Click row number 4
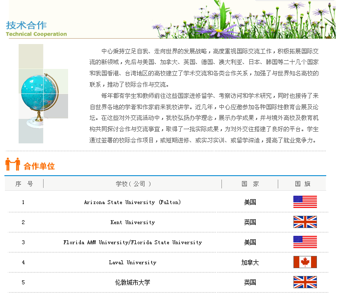Image resolution: width=338 pixels, height=298 pixels. [x=23, y=262]
